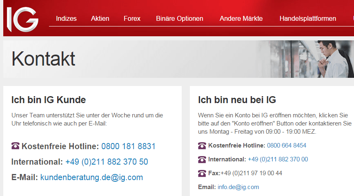Image resolution: width=354 pixels, height=196 pixels.
Task: Click phone icon beside 0800 664 8454
Action: [202, 145]
